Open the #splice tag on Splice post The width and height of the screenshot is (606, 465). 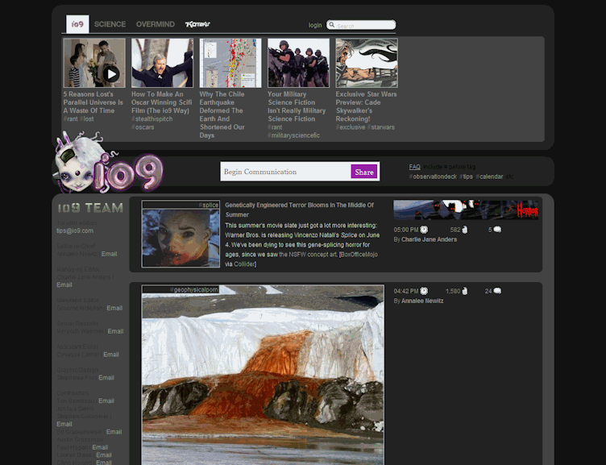click(x=209, y=205)
